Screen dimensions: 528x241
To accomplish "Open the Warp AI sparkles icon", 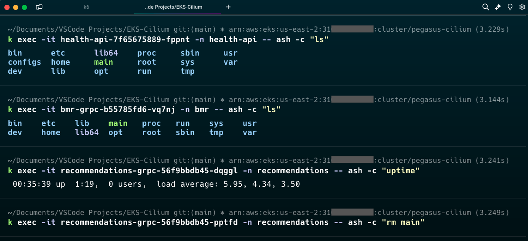I will point(498,7).
